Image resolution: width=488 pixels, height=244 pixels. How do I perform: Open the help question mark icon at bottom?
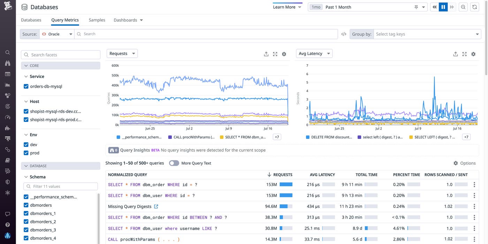(7, 224)
